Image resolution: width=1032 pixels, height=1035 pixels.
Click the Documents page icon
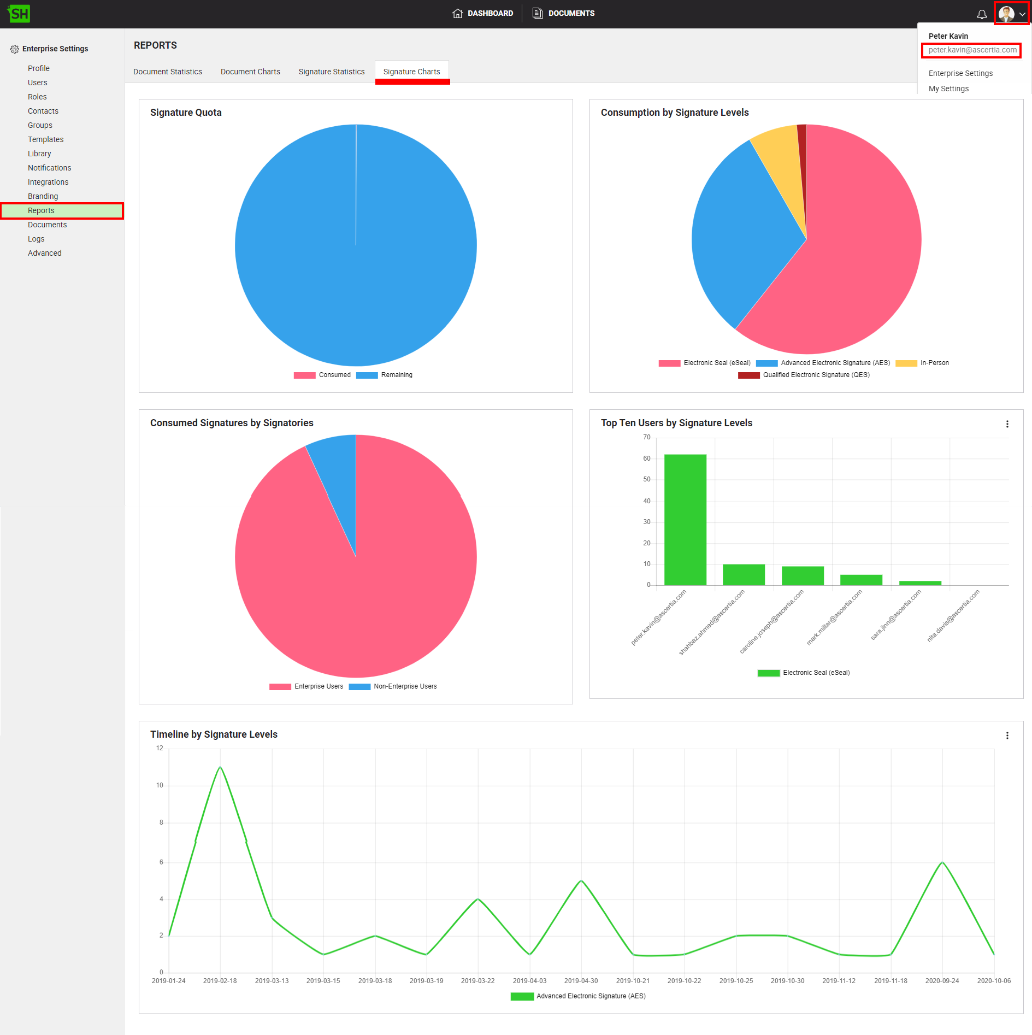point(538,14)
